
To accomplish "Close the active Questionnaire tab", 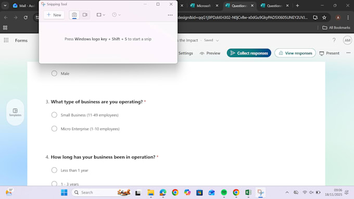I will tap(252, 6).
